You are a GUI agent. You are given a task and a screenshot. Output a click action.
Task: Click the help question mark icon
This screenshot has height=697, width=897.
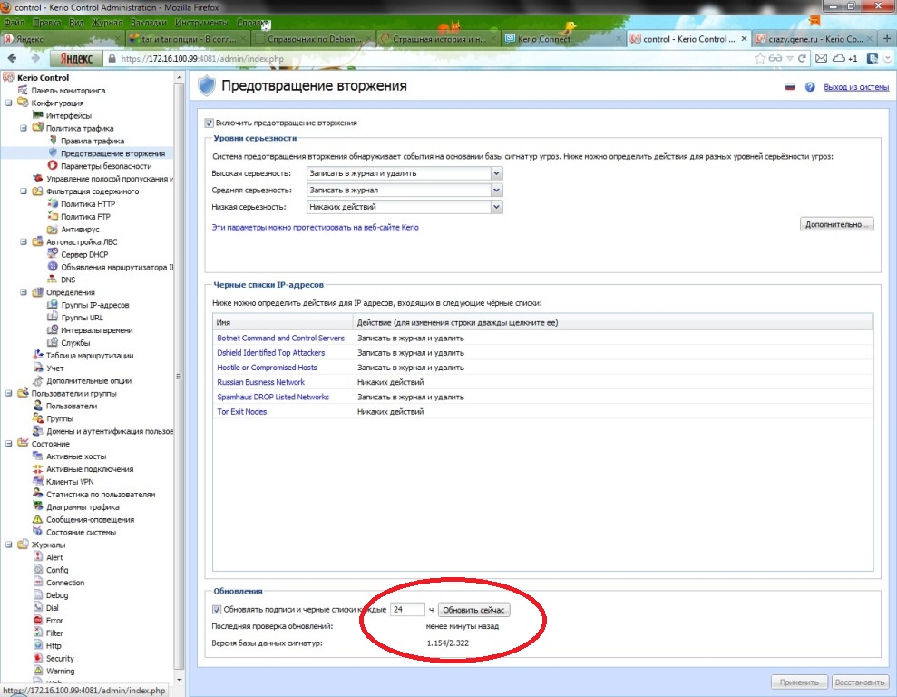(810, 87)
